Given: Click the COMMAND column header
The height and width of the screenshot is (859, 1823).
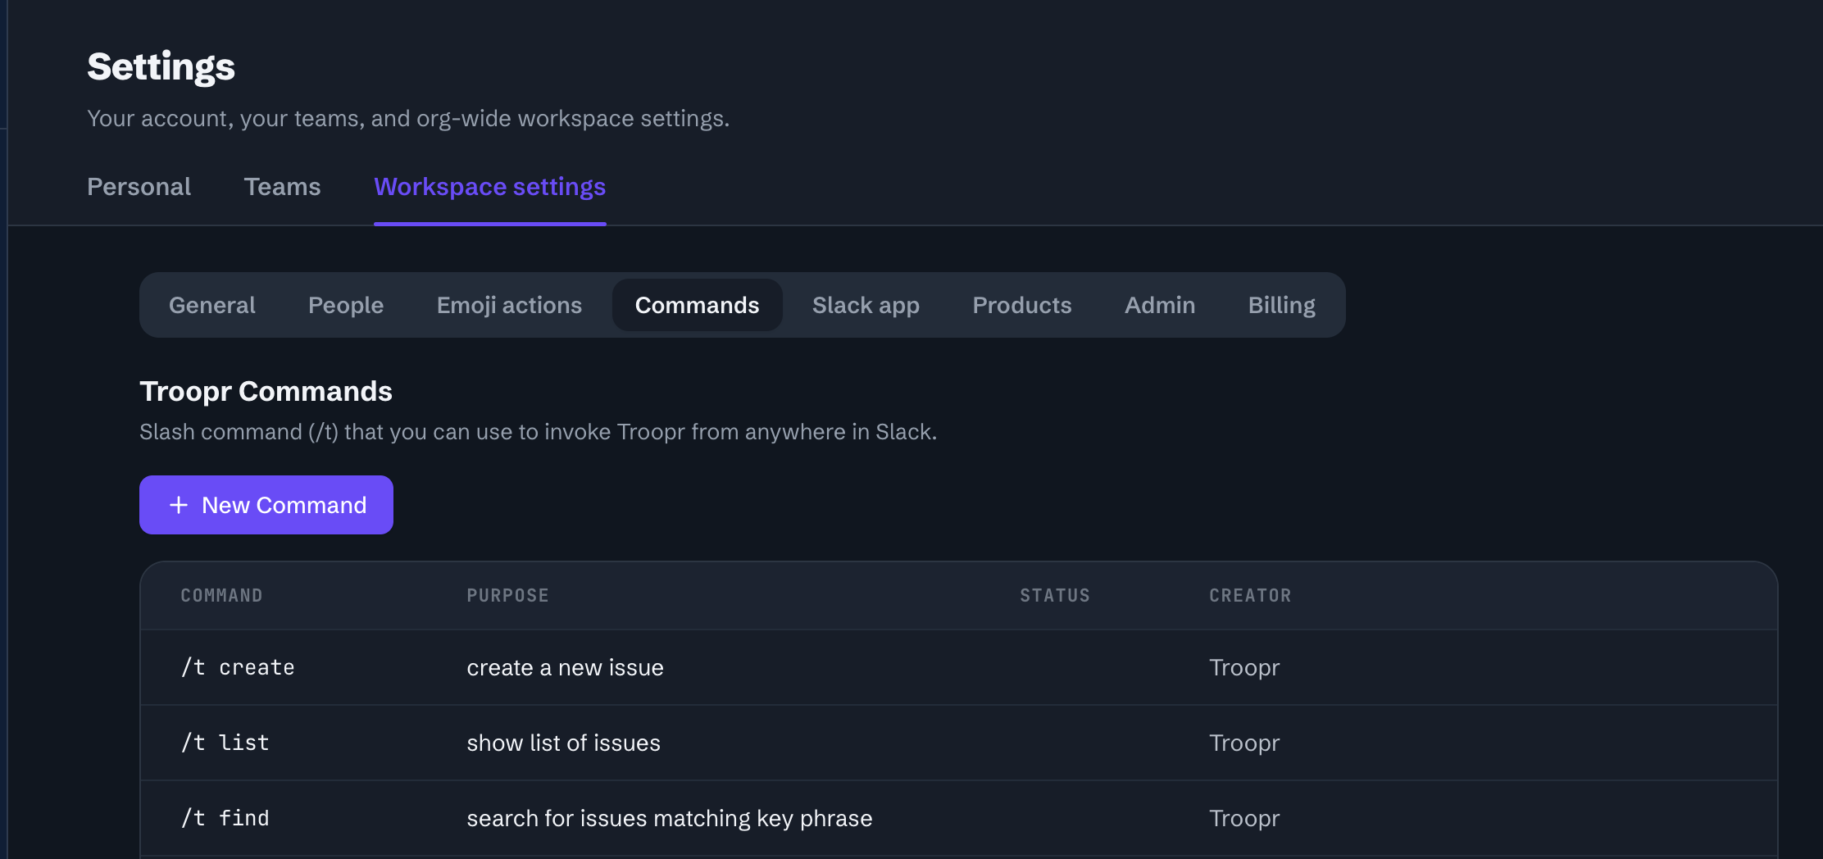Looking at the screenshot, I should [221, 596].
